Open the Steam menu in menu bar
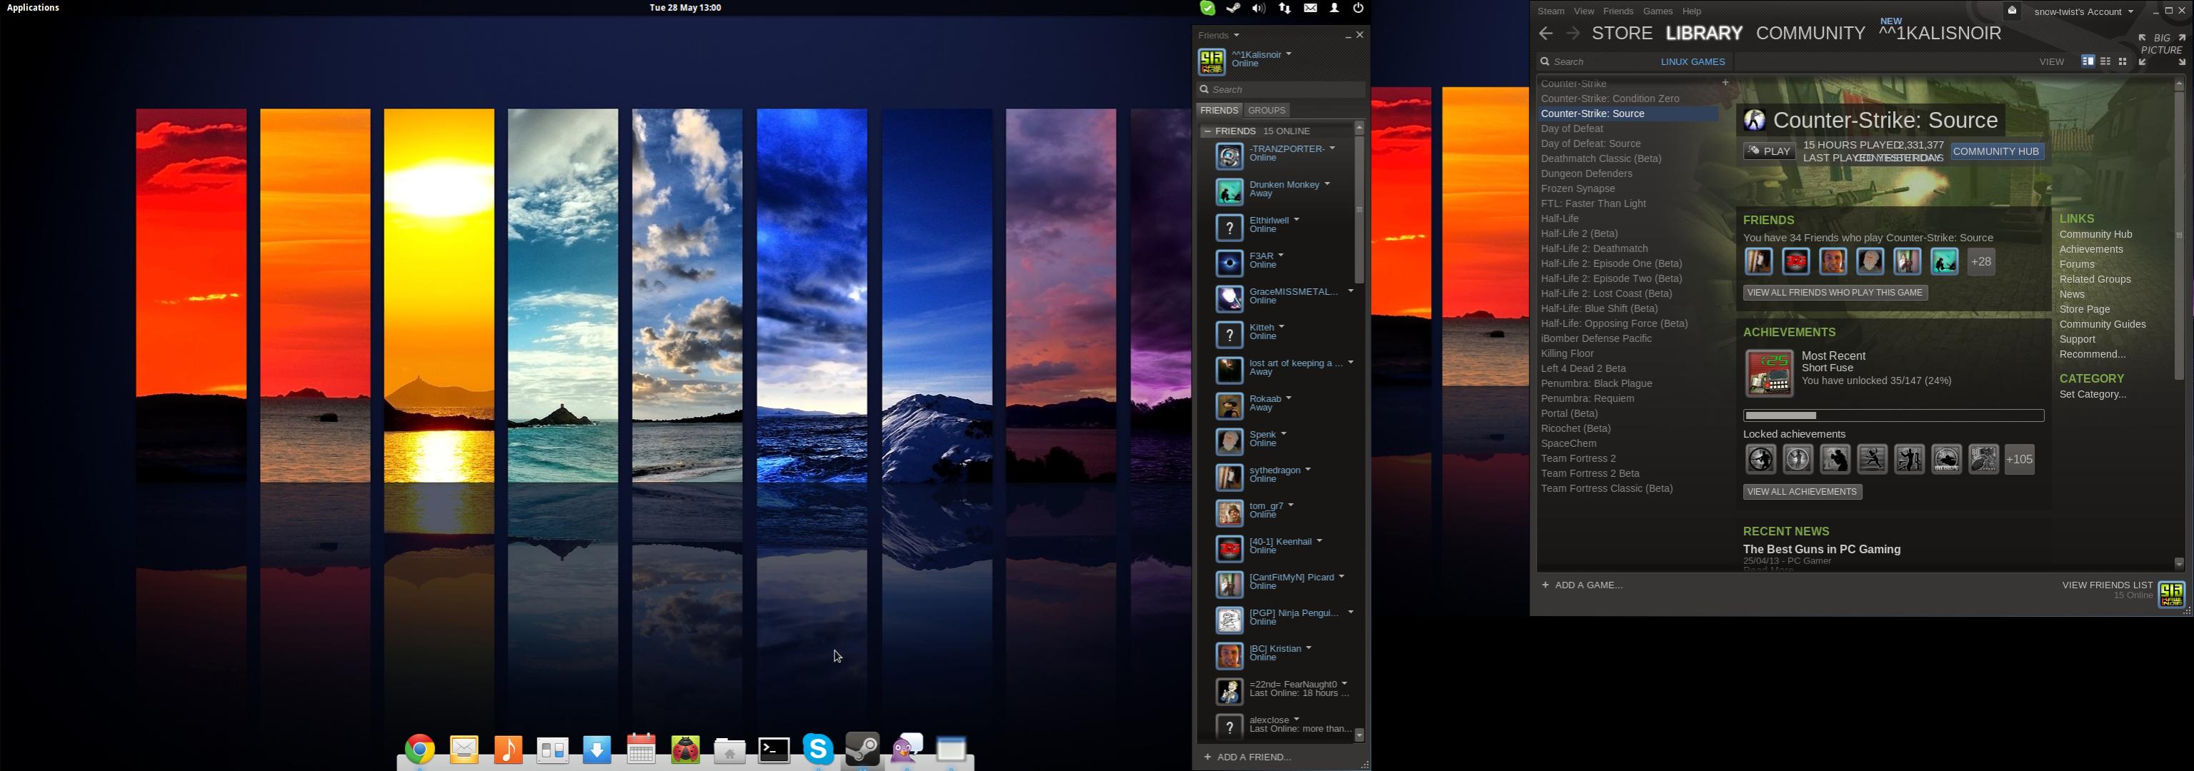 pyautogui.click(x=1550, y=12)
